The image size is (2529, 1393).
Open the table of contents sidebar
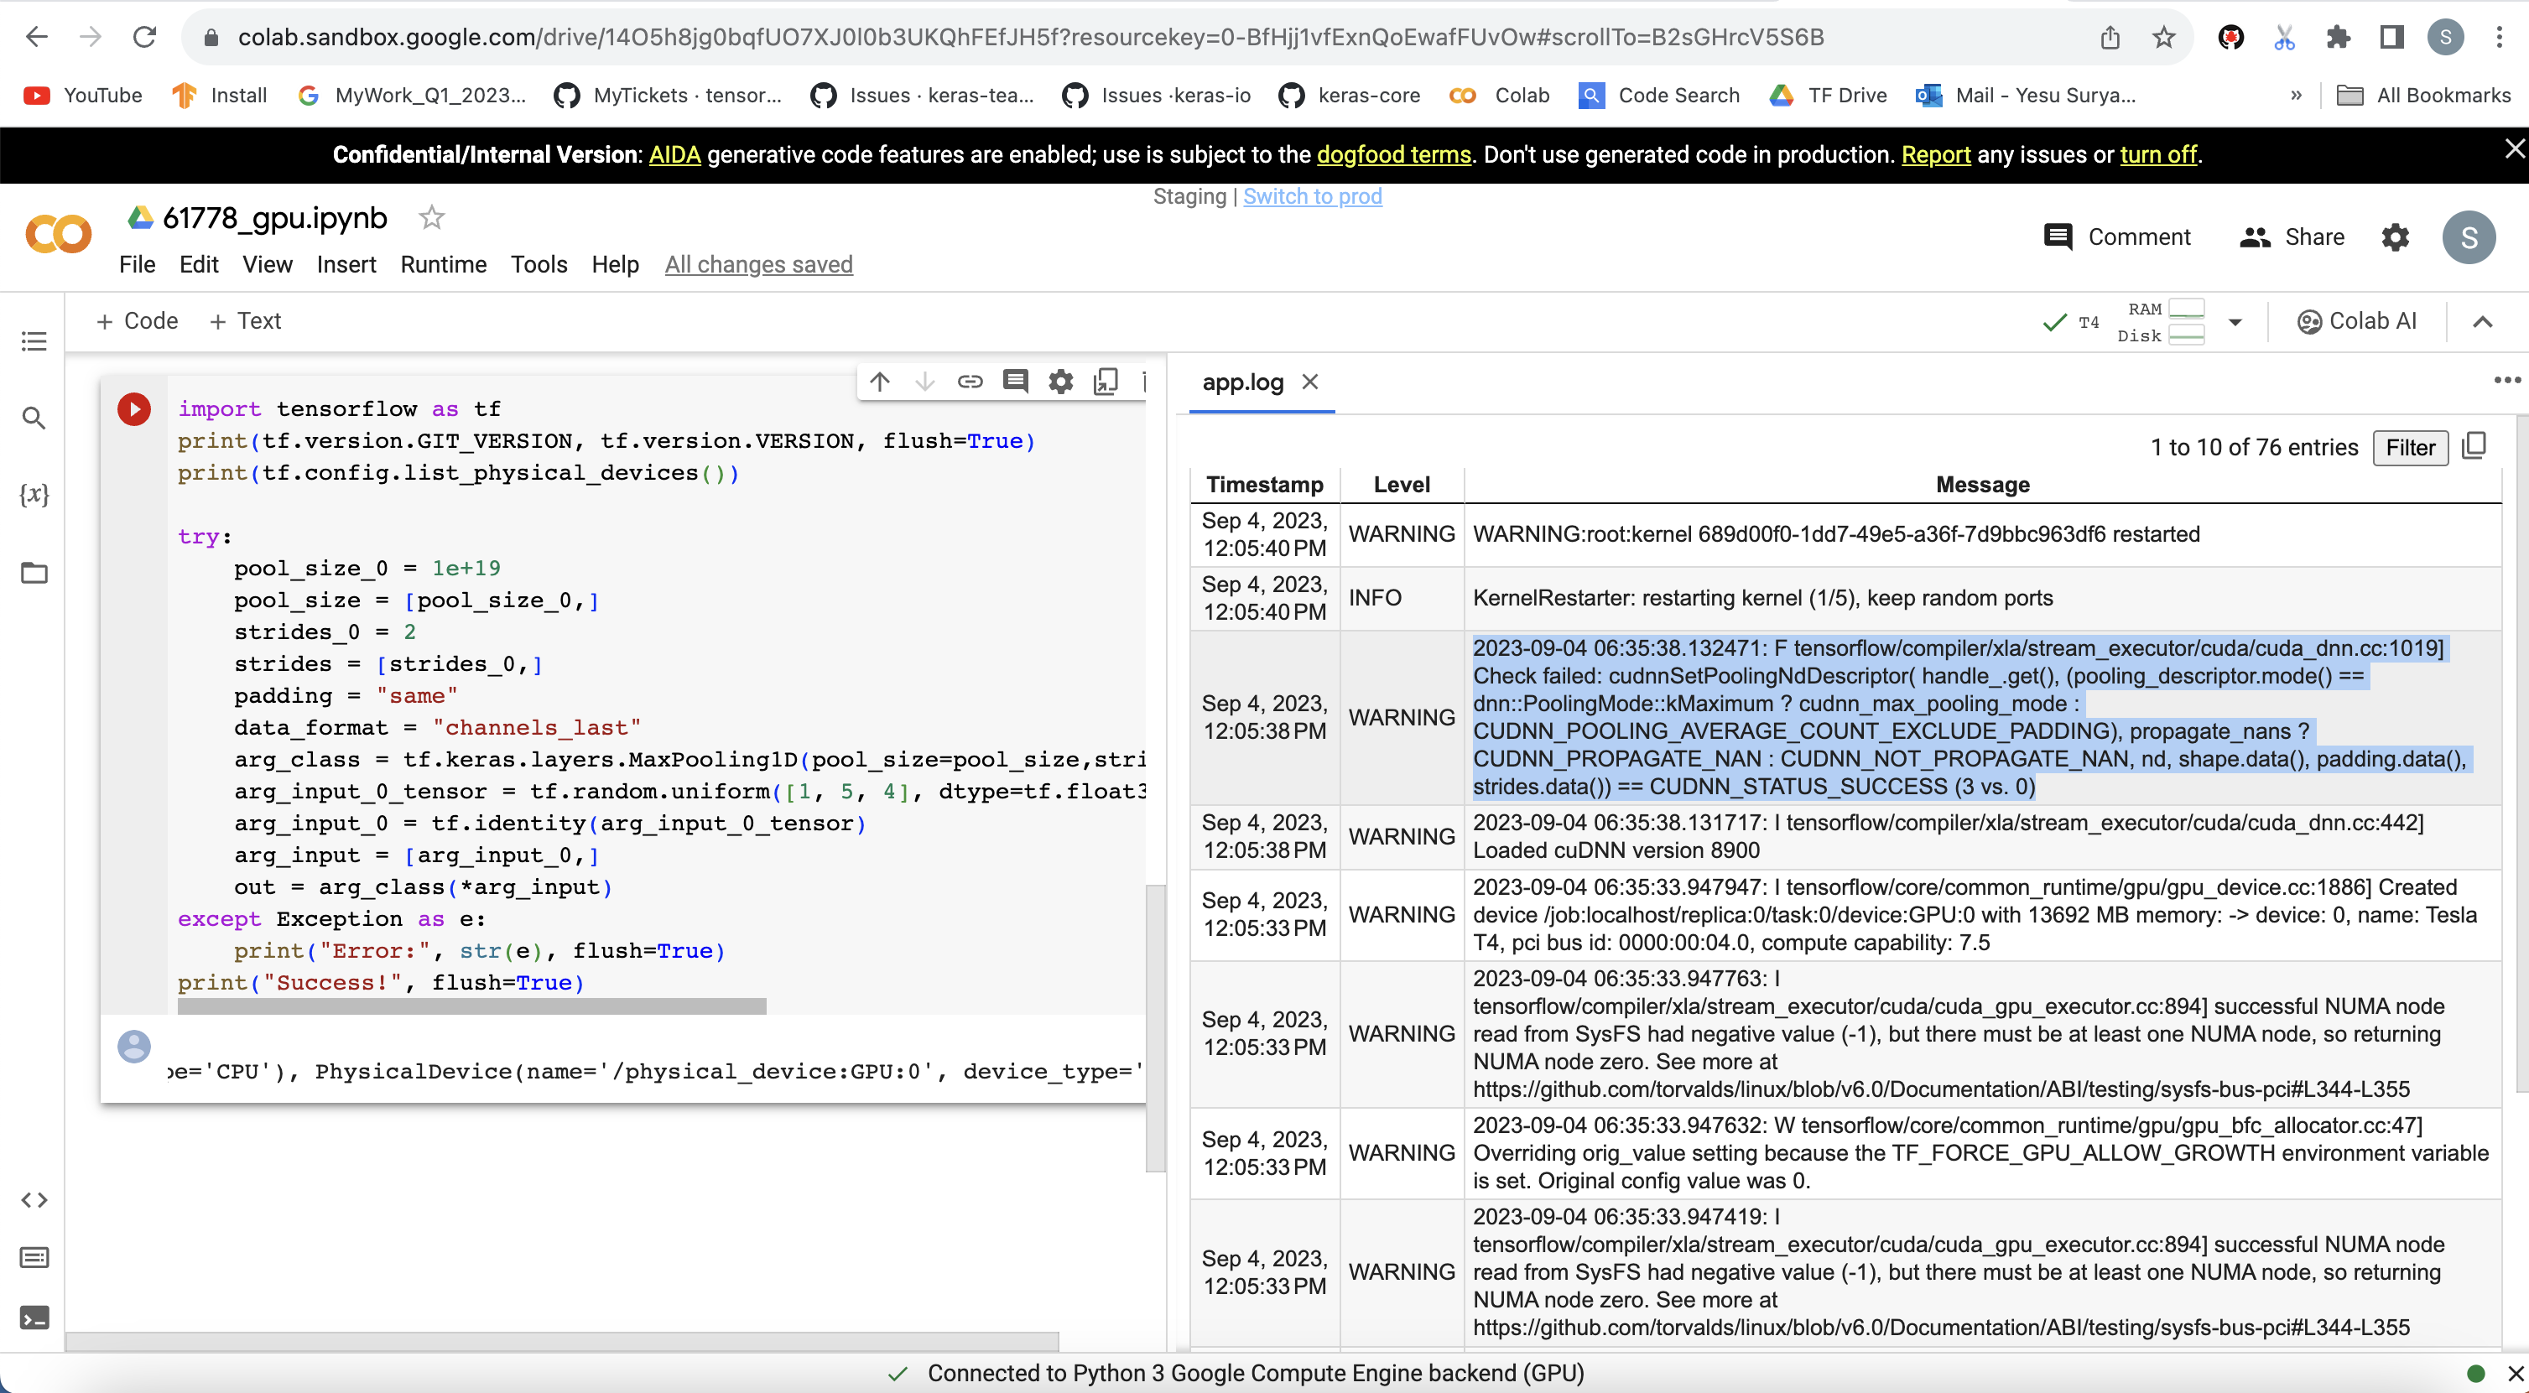[34, 340]
